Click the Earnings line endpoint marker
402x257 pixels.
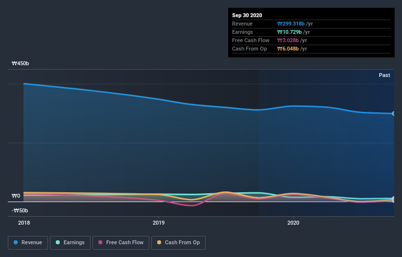pos(394,199)
